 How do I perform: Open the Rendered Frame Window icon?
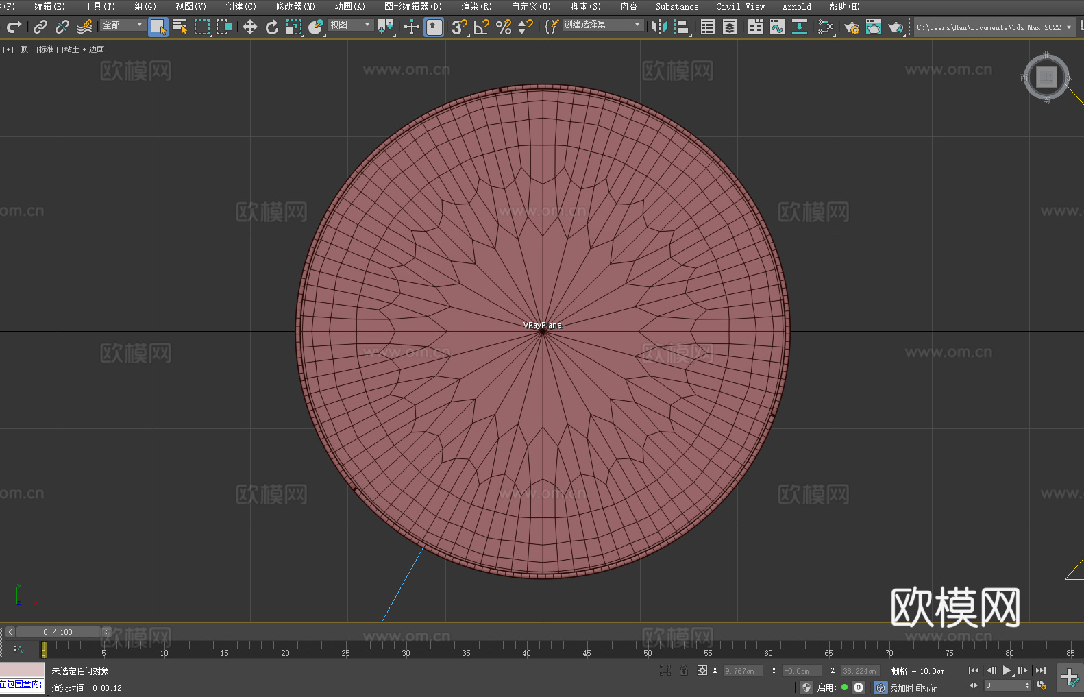(874, 27)
